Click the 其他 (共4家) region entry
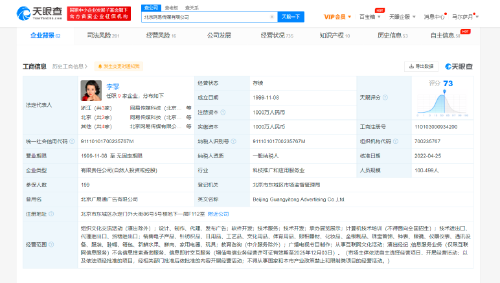The height and width of the screenshot is (283, 500). click(97, 126)
